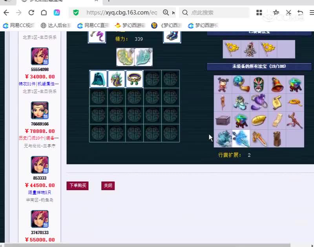Click the yellow spirit ornament icon
Viewport: 314px width, 247px height.
tap(125, 57)
